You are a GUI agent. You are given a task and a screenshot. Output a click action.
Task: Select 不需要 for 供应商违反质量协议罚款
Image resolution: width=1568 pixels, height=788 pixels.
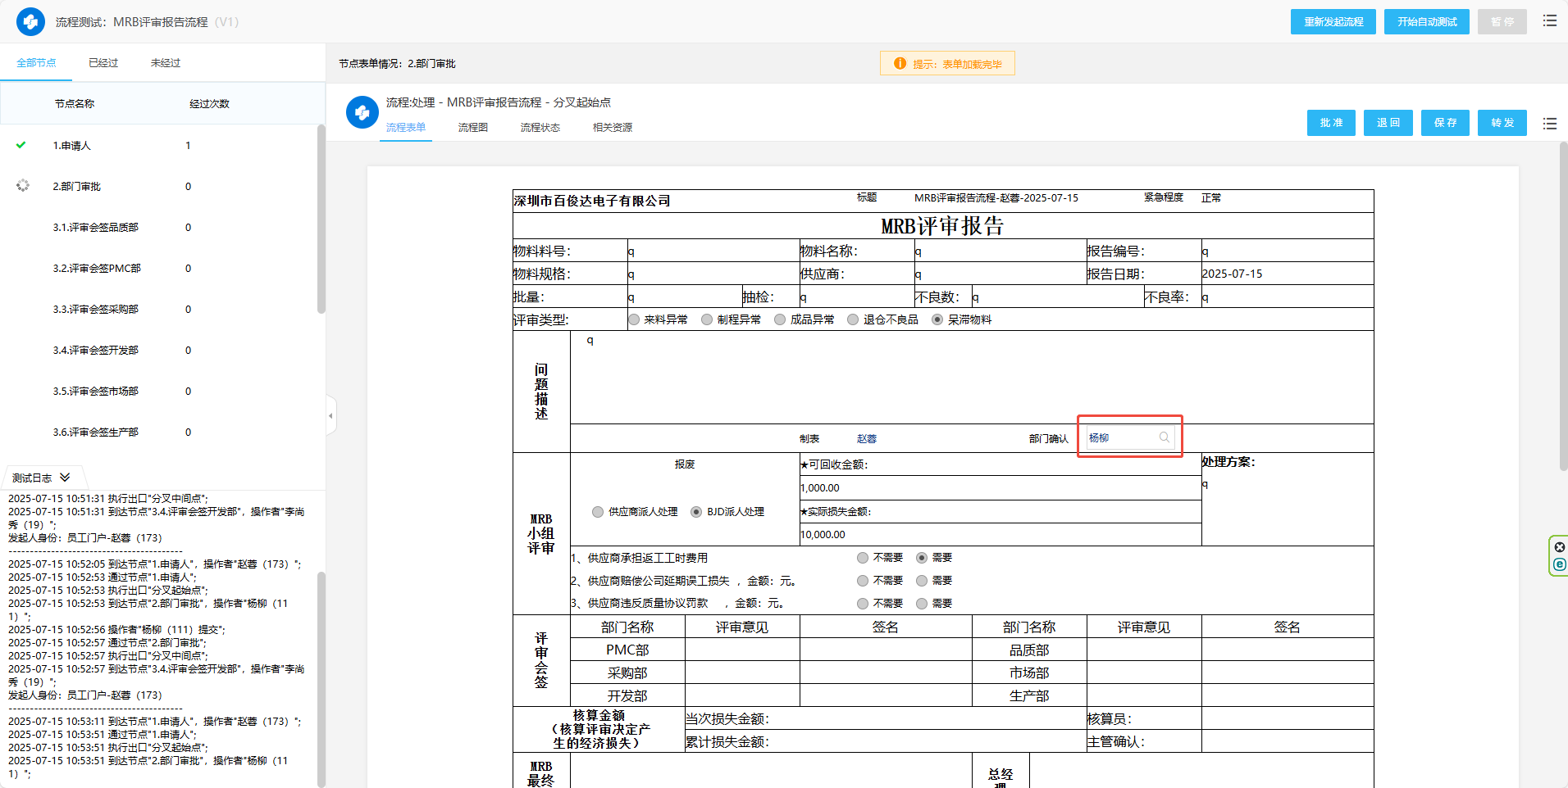coord(863,604)
